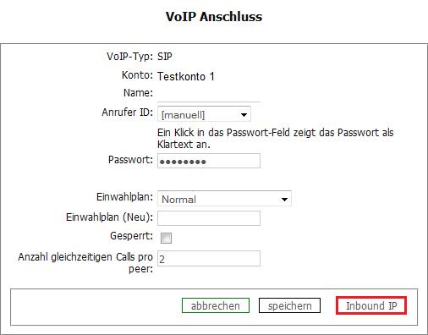Reveal the password in the Passwort field

tap(209, 161)
